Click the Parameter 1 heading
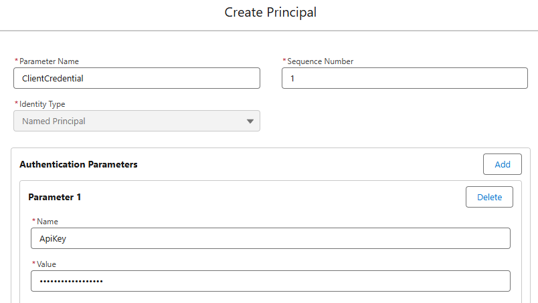 tap(54, 197)
